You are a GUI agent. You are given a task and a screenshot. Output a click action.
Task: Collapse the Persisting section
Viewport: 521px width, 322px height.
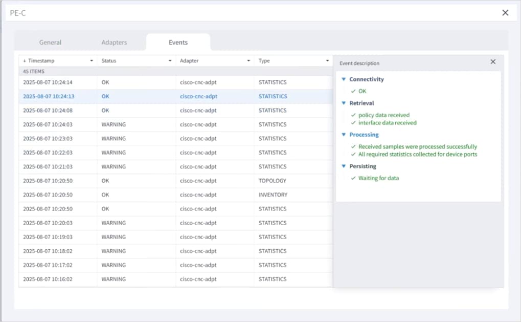(x=344, y=166)
